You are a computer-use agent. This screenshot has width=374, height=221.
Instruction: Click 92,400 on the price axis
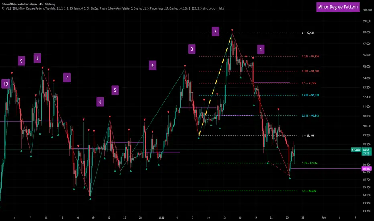click(367, 97)
